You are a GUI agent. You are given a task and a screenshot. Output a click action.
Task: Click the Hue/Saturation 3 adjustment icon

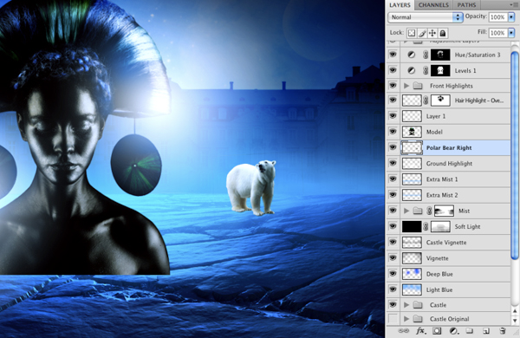(x=411, y=55)
